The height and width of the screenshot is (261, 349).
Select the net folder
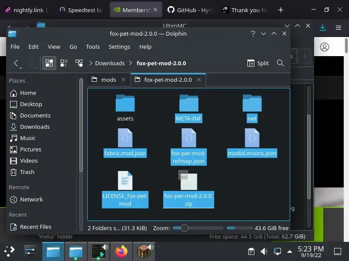(x=252, y=108)
